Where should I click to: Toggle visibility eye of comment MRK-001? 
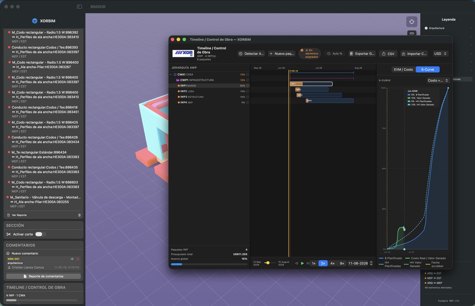[x=72, y=259]
